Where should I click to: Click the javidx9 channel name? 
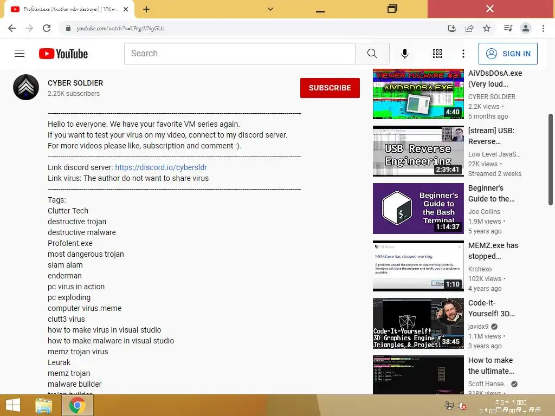point(478,327)
